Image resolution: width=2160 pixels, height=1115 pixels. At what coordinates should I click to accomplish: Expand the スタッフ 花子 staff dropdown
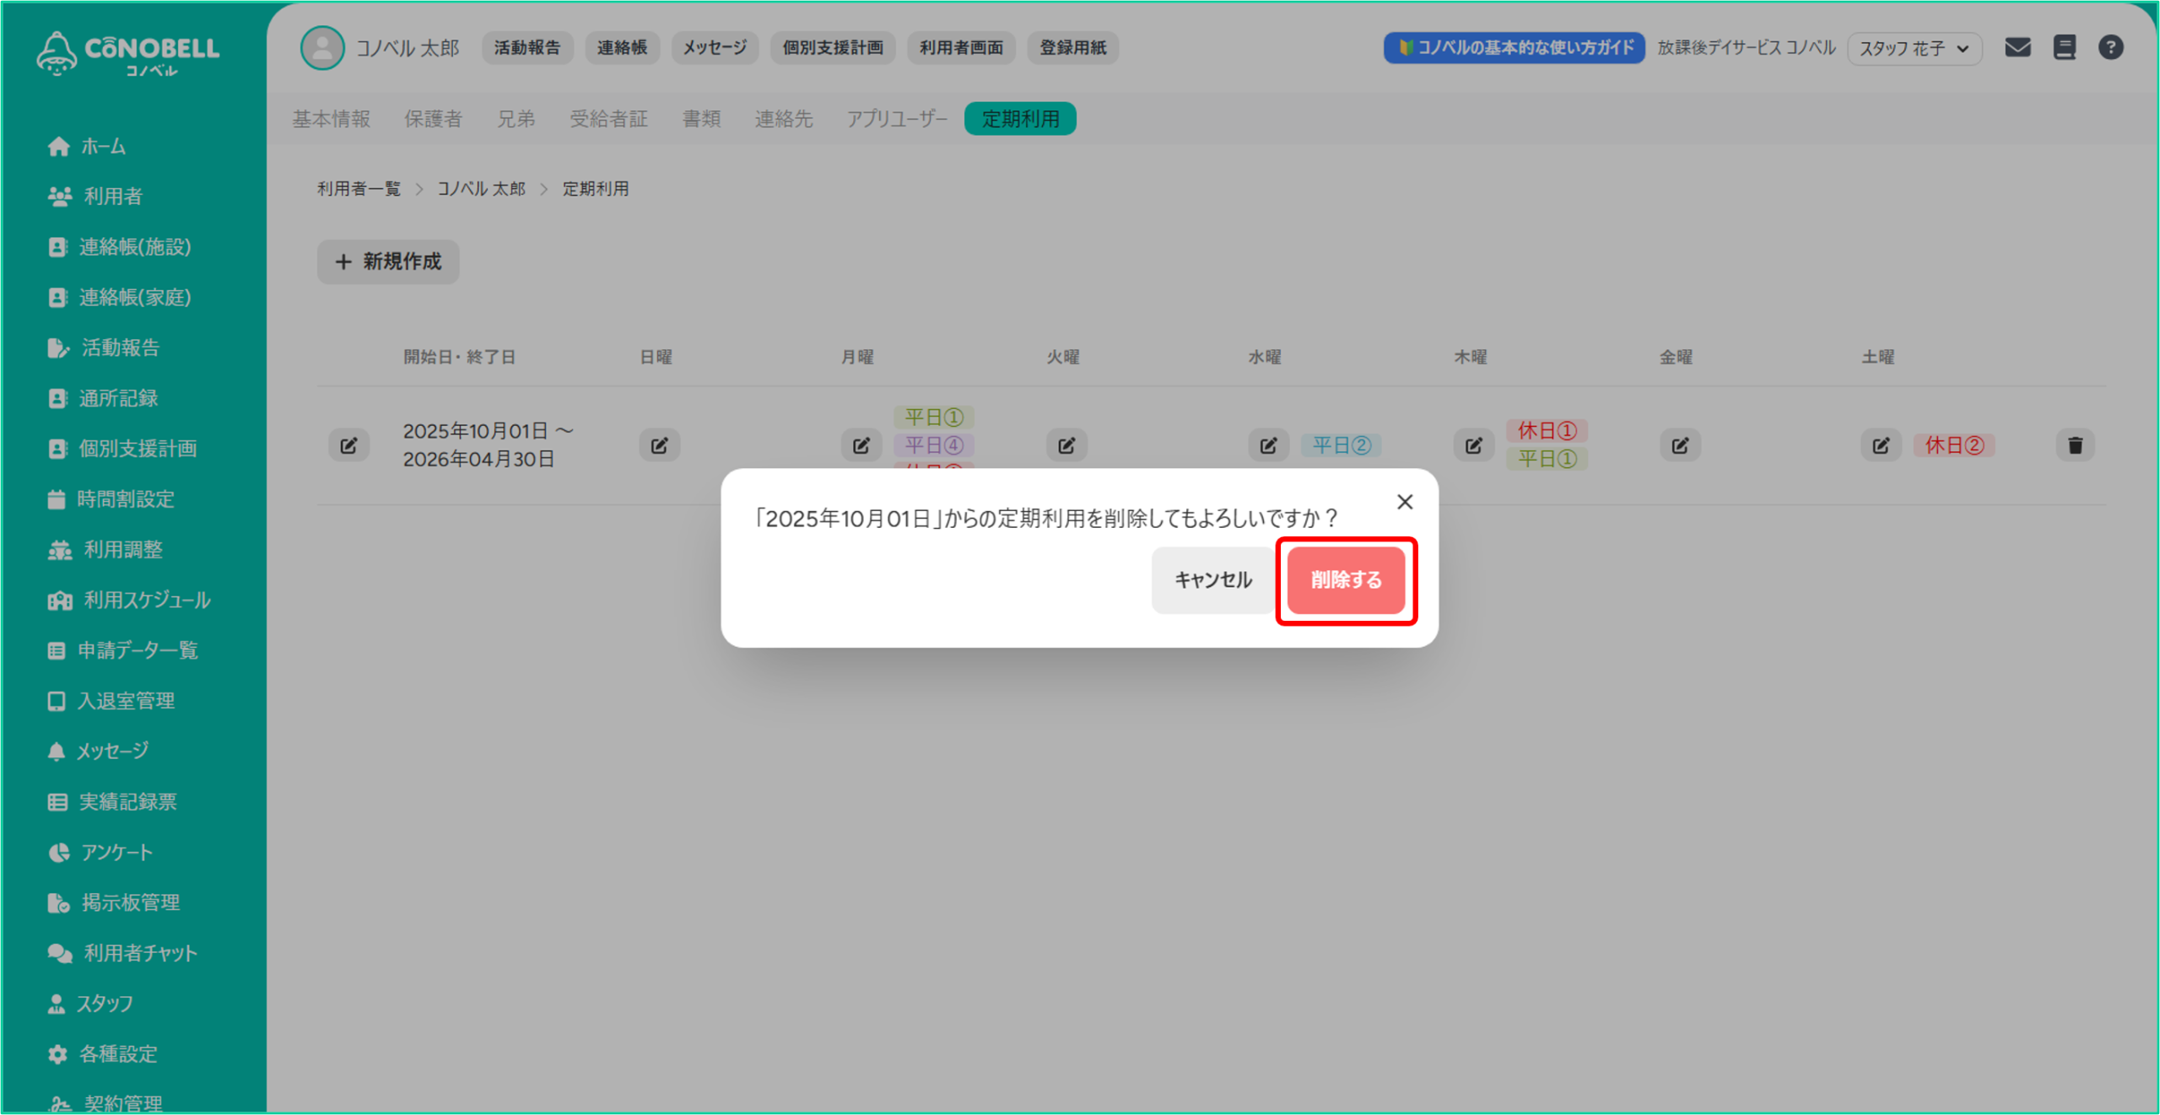click(1914, 48)
